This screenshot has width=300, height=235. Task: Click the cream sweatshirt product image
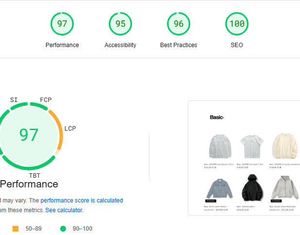point(284,146)
